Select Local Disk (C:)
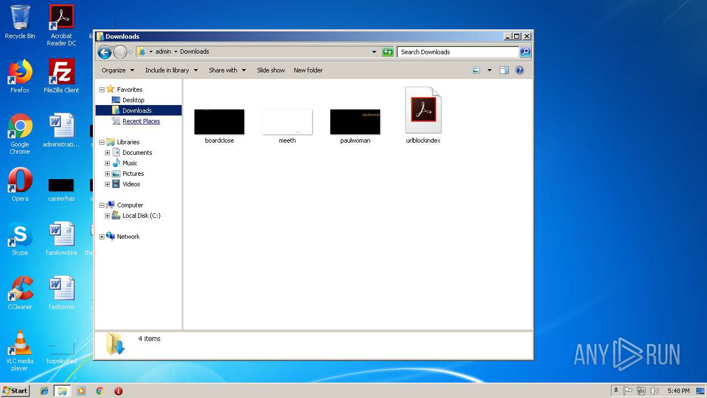The image size is (707, 398). (x=141, y=216)
